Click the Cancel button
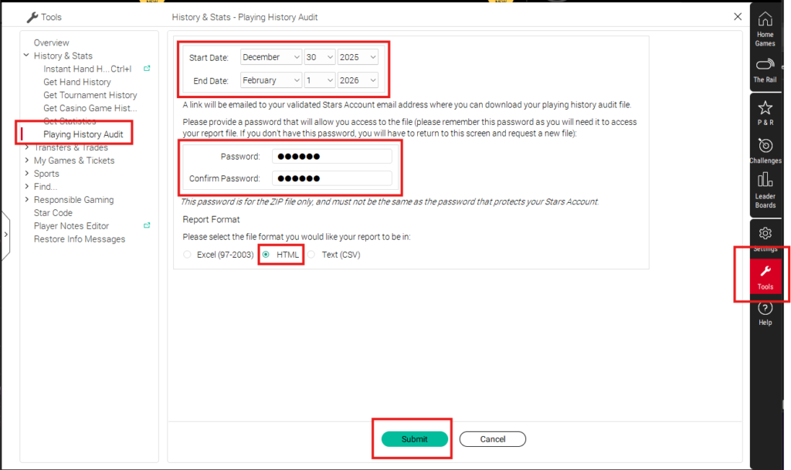 492,439
